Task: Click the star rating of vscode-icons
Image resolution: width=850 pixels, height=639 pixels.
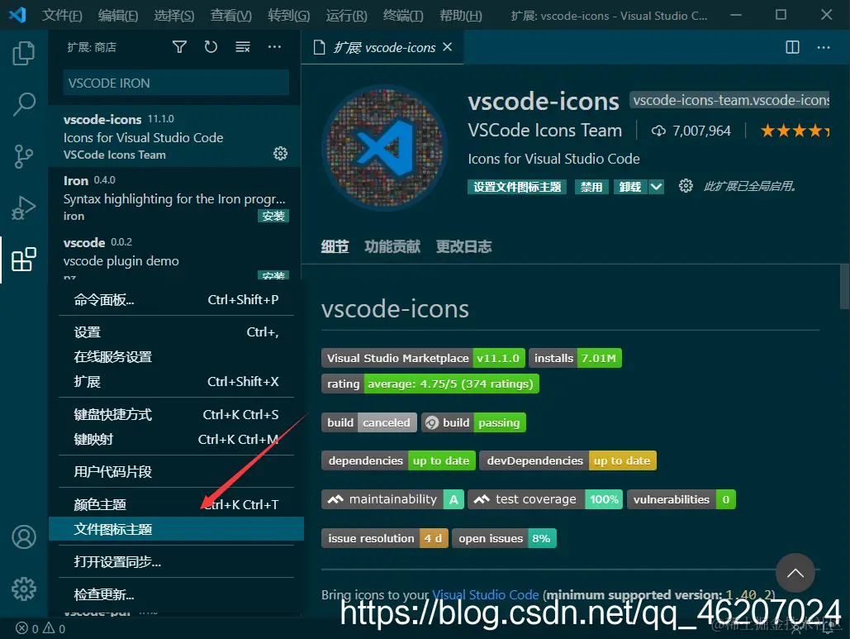Action: point(795,130)
